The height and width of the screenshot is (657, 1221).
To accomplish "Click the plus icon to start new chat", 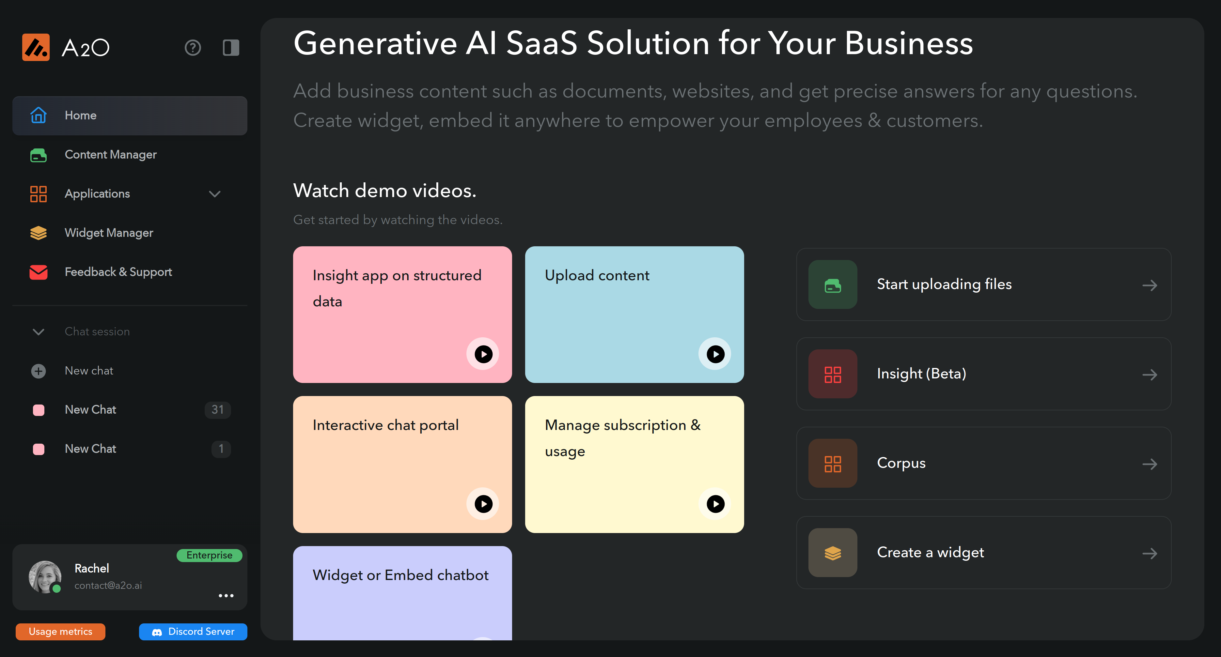I will click(x=38, y=371).
